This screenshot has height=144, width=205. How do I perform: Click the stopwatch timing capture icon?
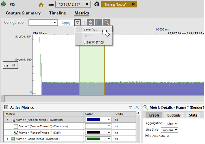point(97,4)
